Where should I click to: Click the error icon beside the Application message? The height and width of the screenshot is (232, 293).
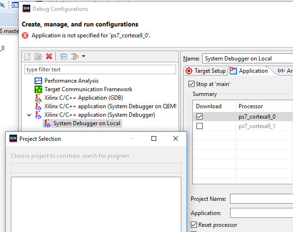[25, 35]
